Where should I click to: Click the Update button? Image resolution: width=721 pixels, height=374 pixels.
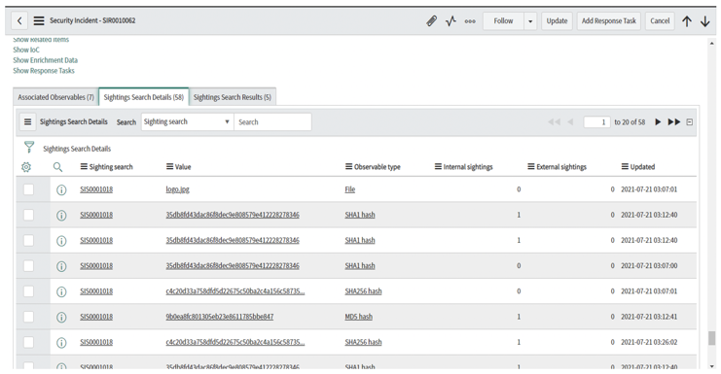click(x=557, y=21)
